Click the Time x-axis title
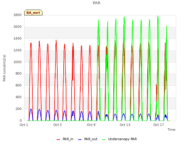Viewport: 194px width, 145px height. (x=172, y=130)
